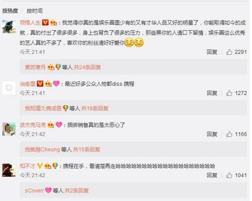Screen dimensions: 252x201
Task: Reply to 领悟人生's comment via 回复
Action: click(x=212, y=52)
